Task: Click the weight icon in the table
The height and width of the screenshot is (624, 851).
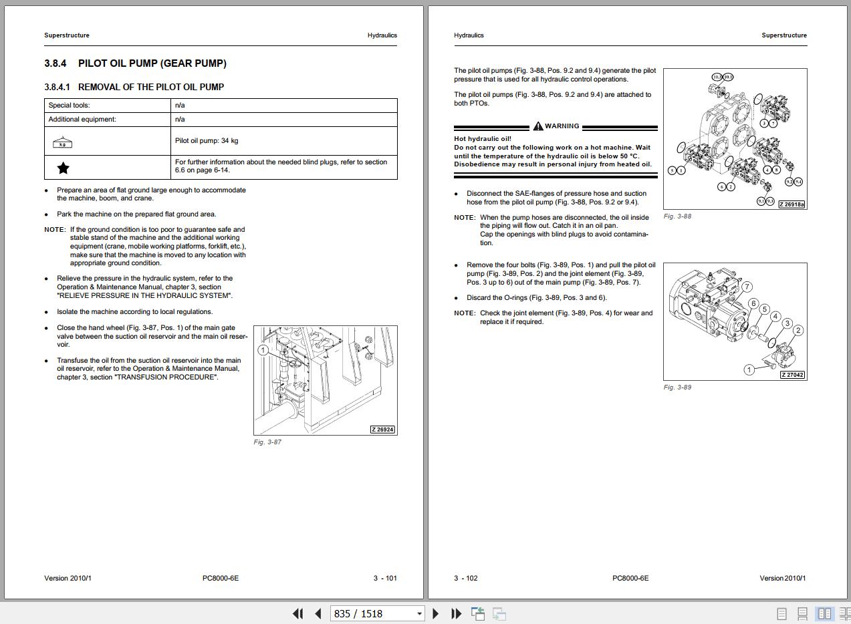Action: [62, 142]
